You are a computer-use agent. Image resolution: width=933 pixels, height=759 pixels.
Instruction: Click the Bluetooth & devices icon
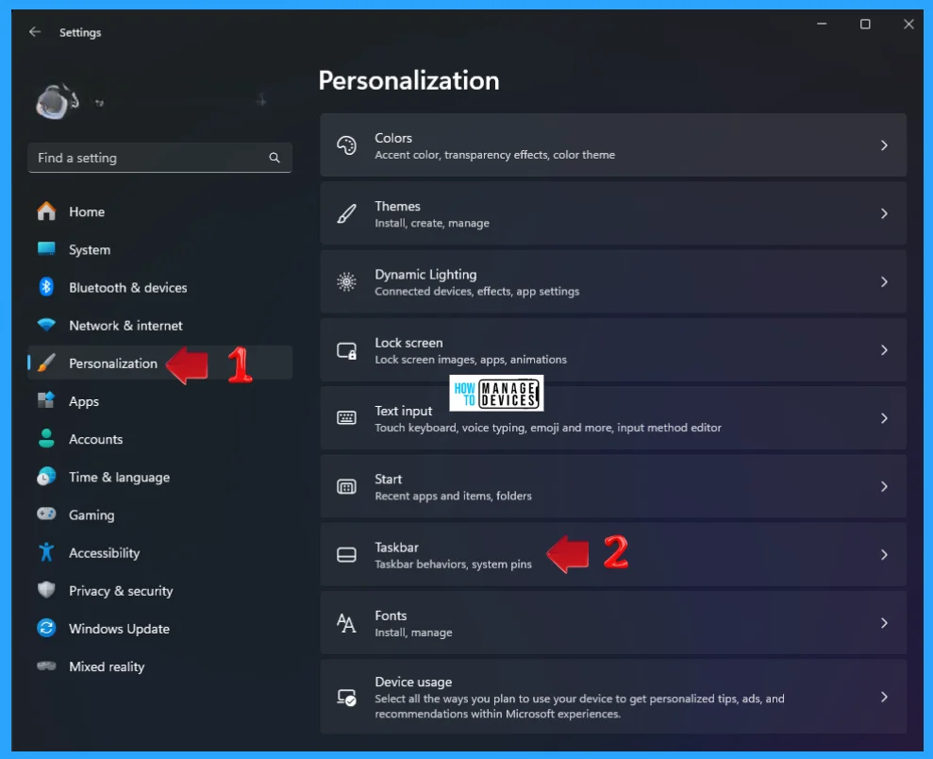(46, 287)
